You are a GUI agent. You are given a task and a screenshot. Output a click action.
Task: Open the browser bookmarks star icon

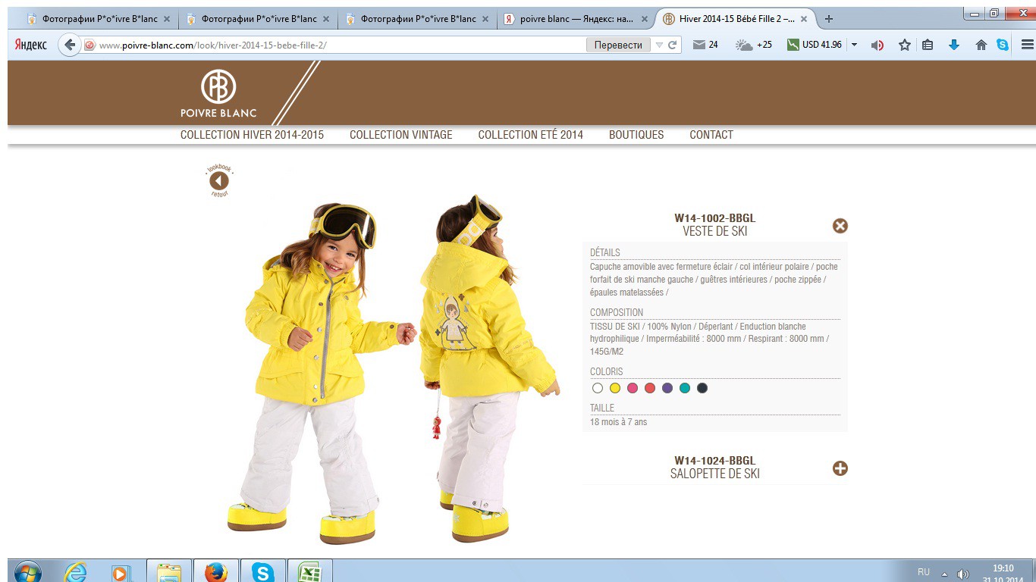904,45
